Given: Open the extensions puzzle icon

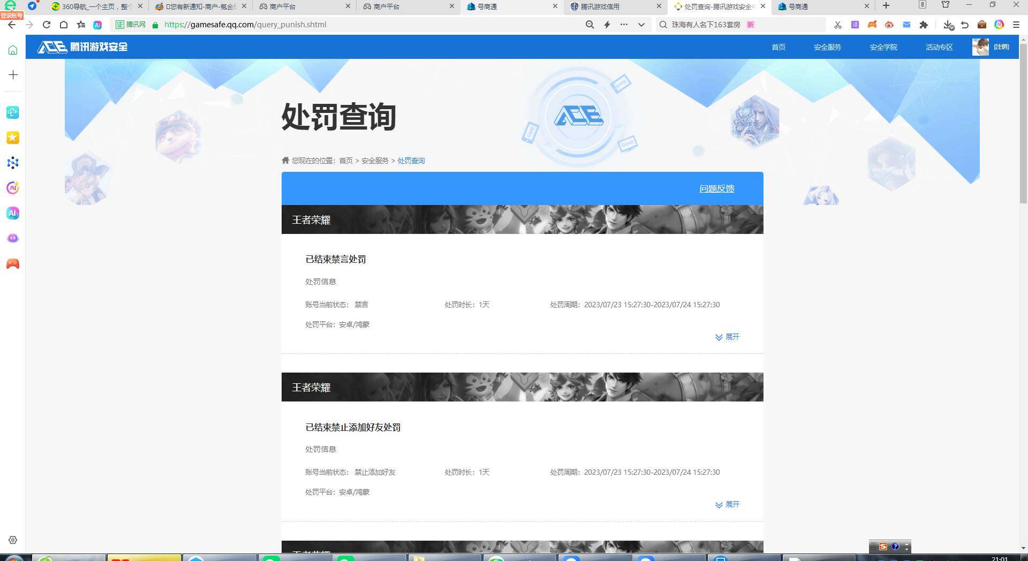Looking at the screenshot, I should (x=925, y=25).
